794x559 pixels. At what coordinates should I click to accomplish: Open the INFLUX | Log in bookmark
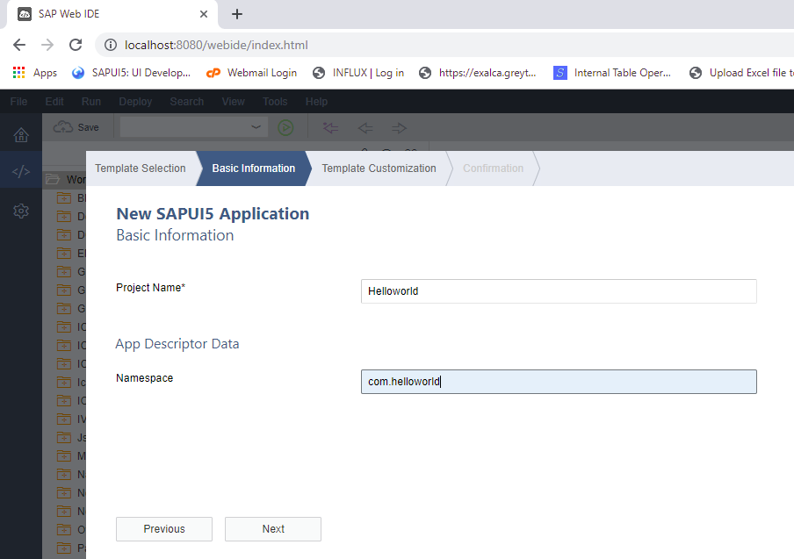[x=358, y=73]
